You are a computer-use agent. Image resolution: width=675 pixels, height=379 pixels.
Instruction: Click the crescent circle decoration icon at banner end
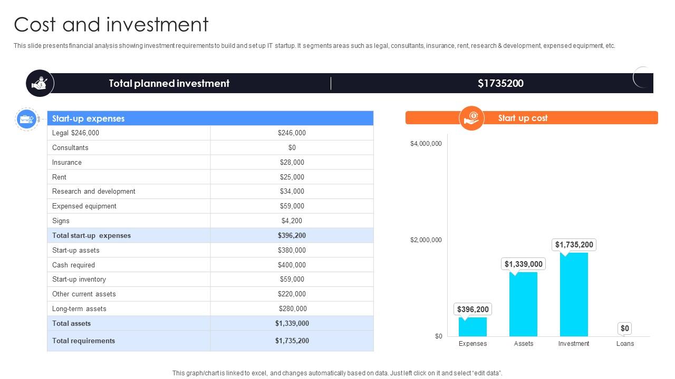[x=643, y=77]
